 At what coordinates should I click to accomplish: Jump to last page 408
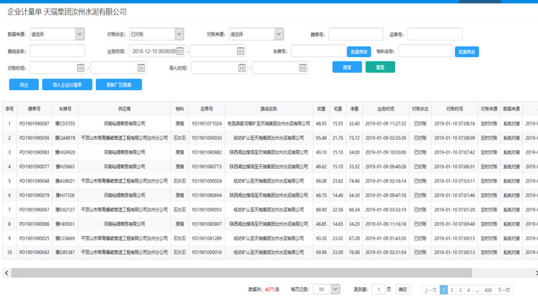click(x=488, y=290)
